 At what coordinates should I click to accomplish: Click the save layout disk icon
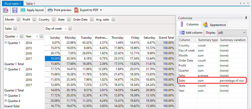[15, 10]
